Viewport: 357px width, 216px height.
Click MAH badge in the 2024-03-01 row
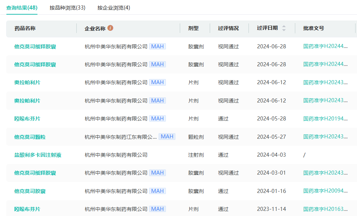(157, 173)
